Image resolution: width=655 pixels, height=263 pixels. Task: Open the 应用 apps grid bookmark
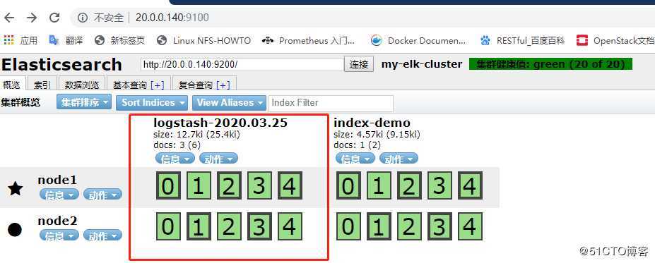[20, 40]
